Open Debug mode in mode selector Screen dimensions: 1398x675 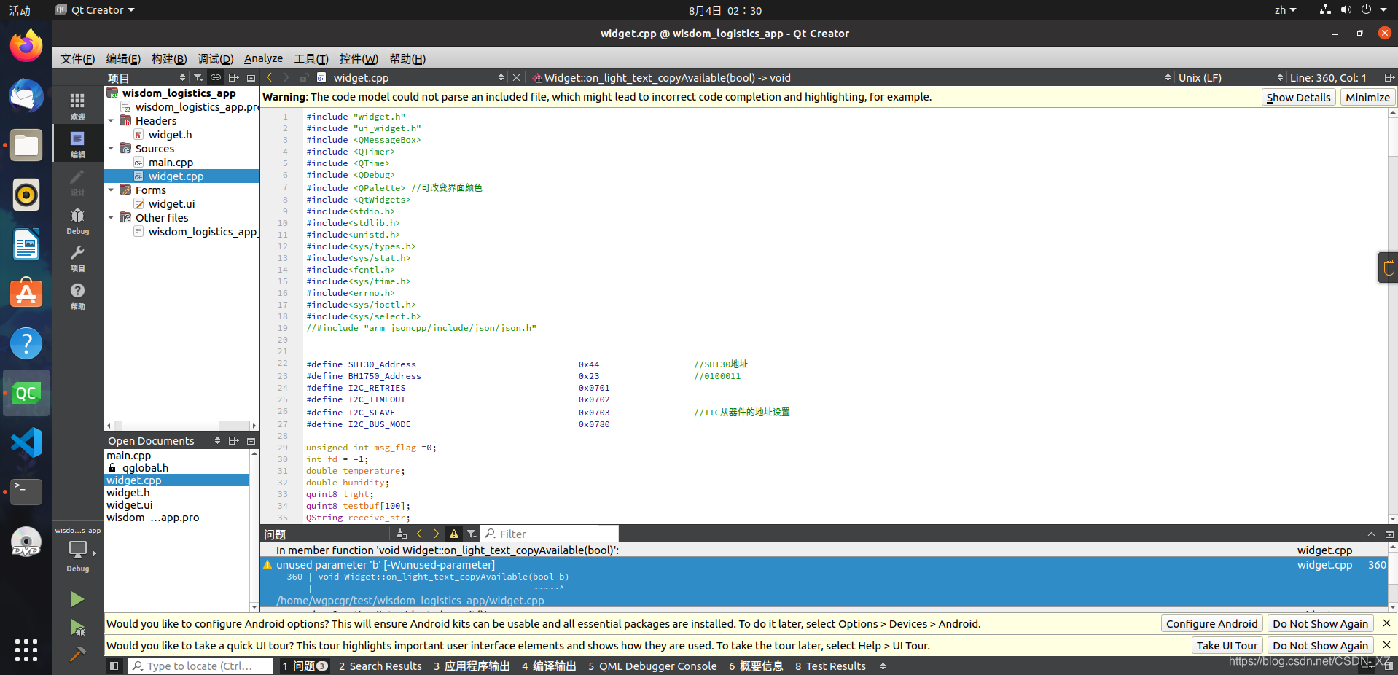pyautogui.click(x=77, y=220)
